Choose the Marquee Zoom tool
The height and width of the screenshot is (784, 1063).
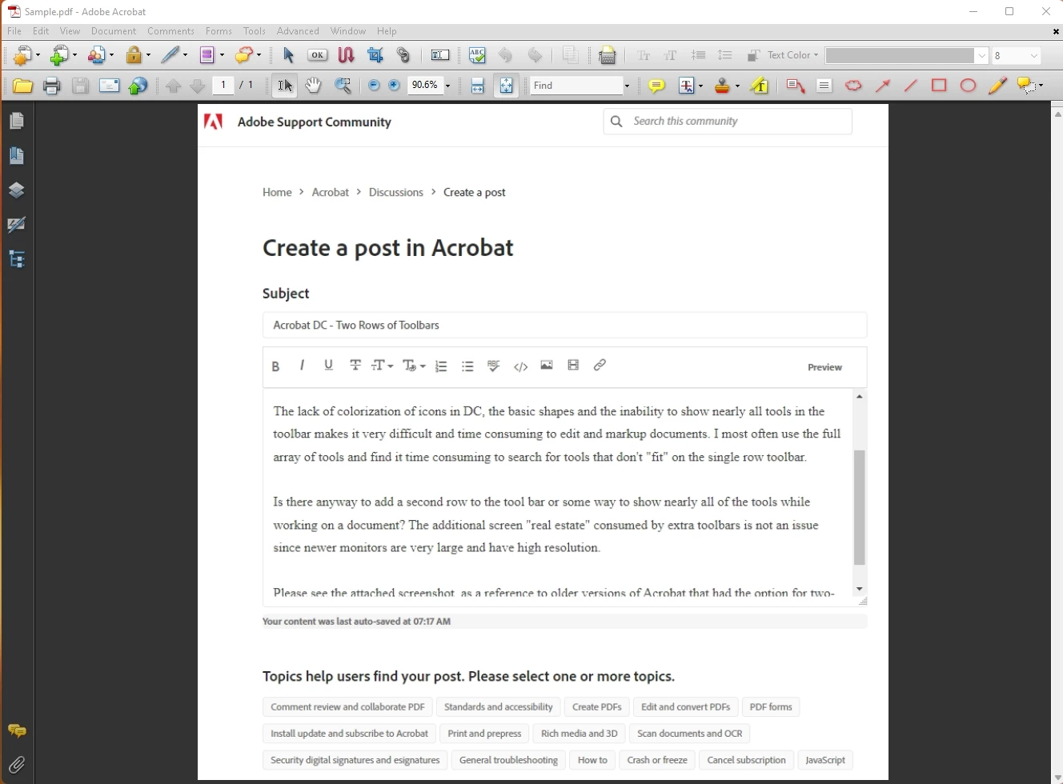pyautogui.click(x=343, y=86)
